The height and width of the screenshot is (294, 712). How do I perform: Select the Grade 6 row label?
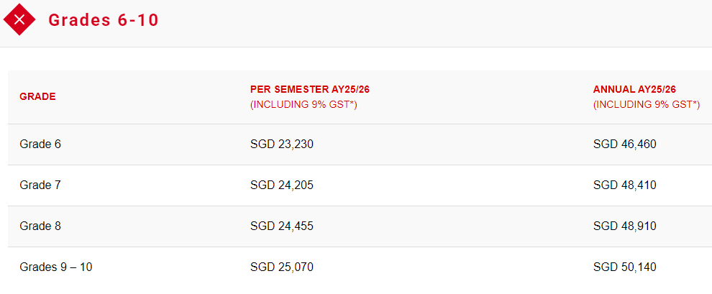40,144
